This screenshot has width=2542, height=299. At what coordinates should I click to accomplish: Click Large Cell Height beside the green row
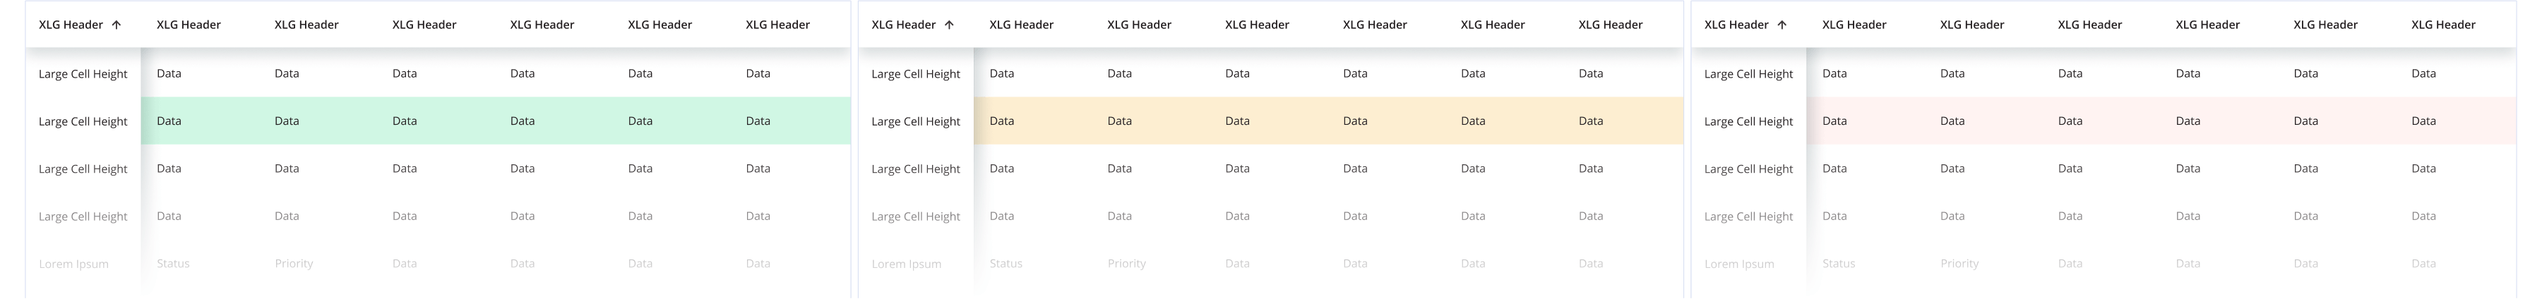(x=83, y=121)
